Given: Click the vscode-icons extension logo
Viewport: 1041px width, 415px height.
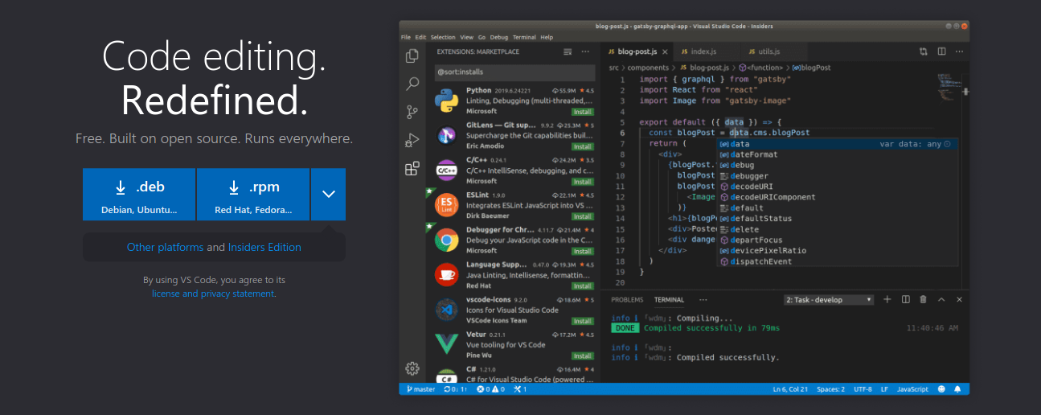Looking at the screenshot, I should pos(446,310).
